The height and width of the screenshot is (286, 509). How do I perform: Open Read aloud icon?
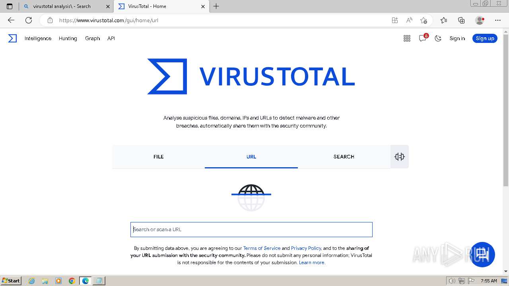click(x=409, y=20)
